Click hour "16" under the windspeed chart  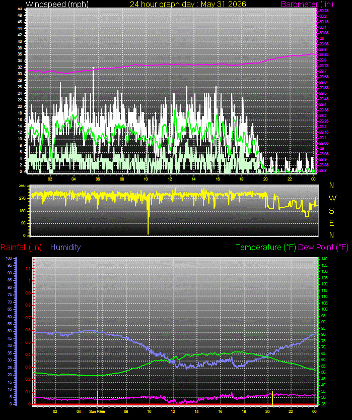(218, 179)
